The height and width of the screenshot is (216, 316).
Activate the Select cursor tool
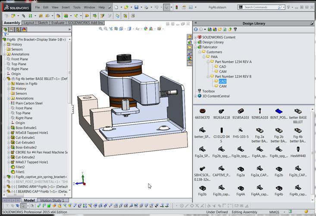pyautogui.click(x=166, y=7)
